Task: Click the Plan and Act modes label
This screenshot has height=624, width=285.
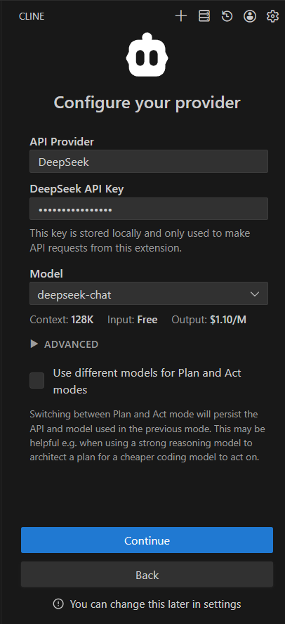Action: point(147,382)
